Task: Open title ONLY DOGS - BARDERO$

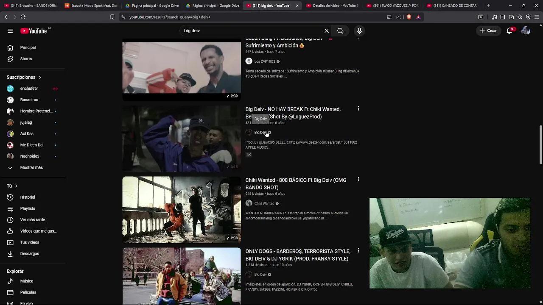Action: [x=298, y=255]
